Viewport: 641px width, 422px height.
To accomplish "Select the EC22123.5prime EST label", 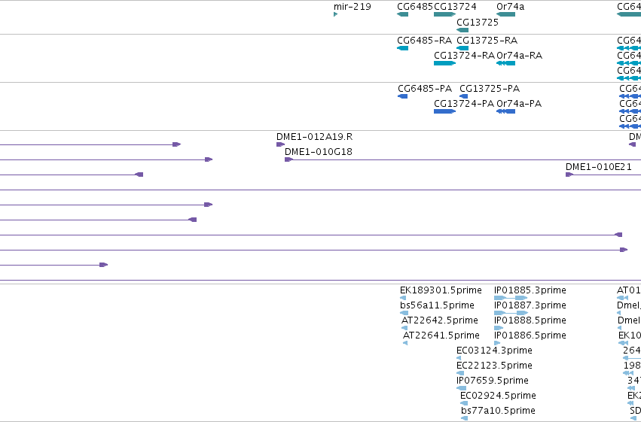I will coord(494,366).
